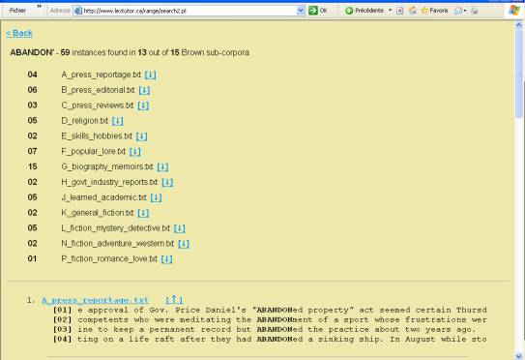Jump down arrow beside P_fiction_romance_love.txt

point(166,258)
